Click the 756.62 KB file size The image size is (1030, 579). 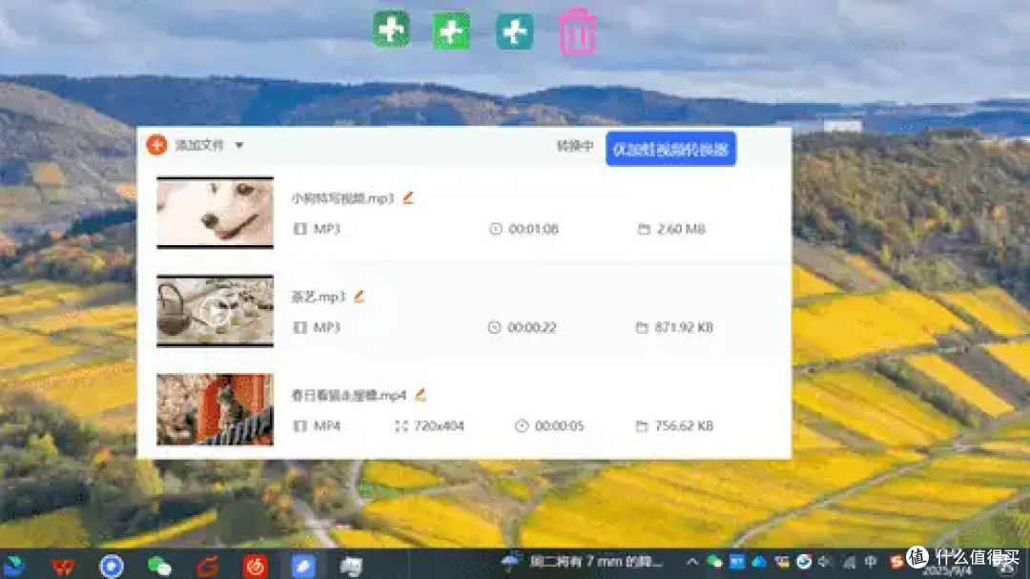[684, 425]
